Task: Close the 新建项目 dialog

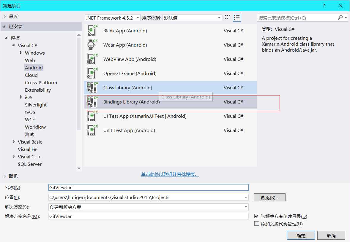Action: pyautogui.click(x=340, y=6)
